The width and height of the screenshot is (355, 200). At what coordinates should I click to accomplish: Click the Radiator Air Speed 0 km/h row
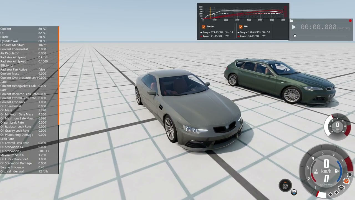pyautogui.click(x=29, y=57)
